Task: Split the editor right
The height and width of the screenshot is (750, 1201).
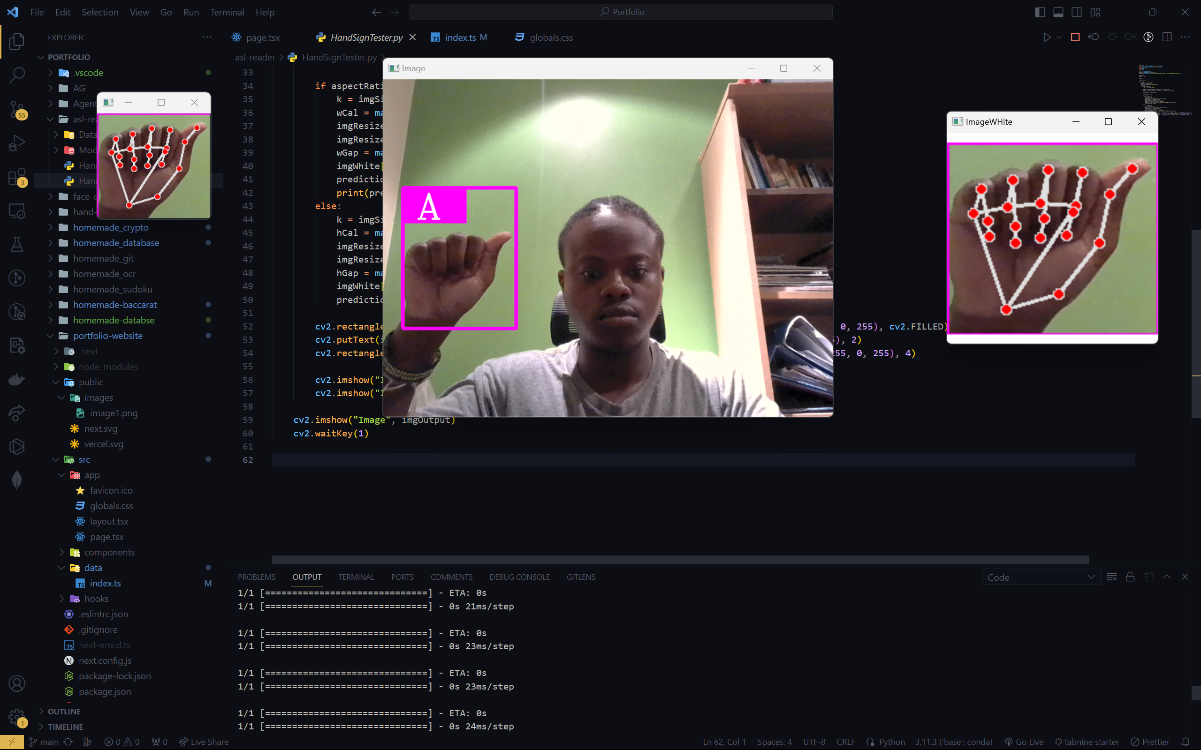Action: 1167,37
